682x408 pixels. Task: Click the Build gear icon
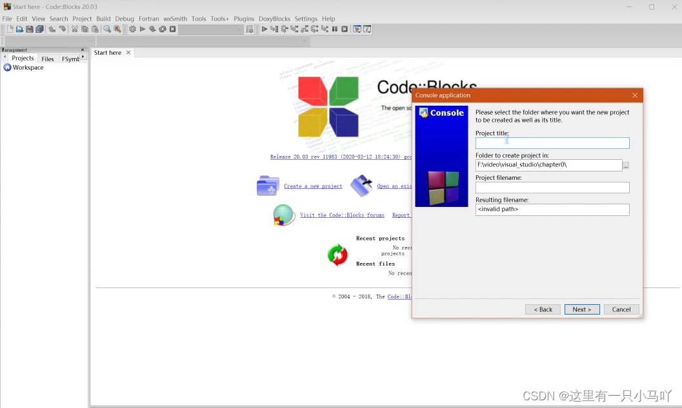[x=132, y=29]
